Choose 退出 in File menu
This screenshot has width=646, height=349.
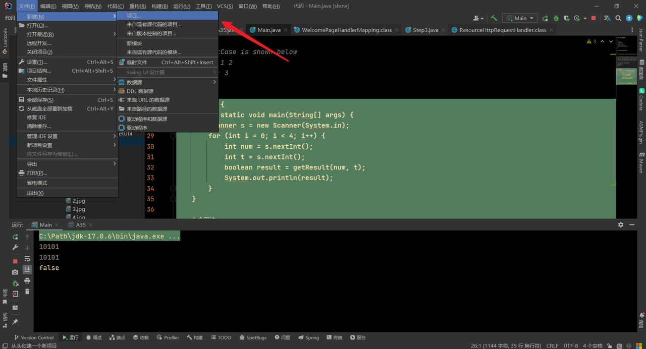tap(68, 193)
